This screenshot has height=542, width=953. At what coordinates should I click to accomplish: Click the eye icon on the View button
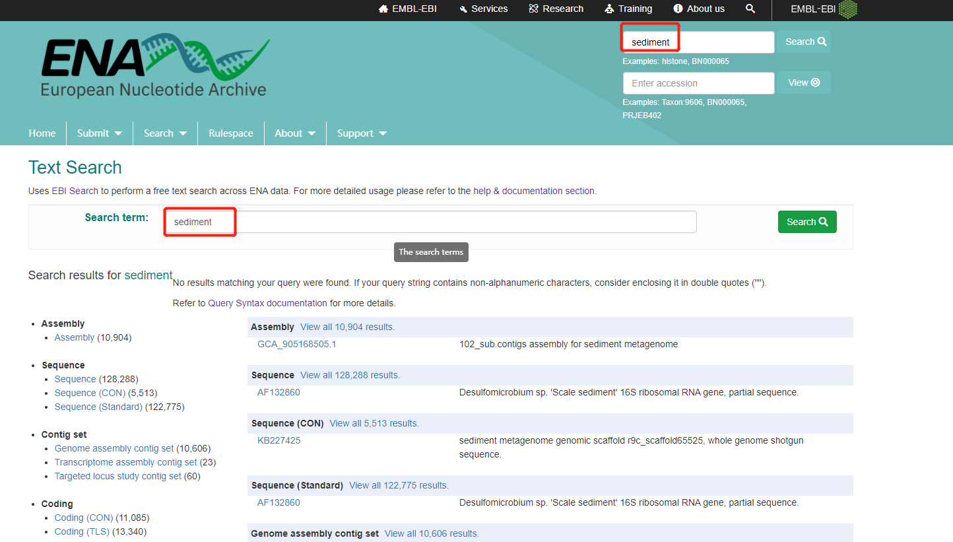pyautogui.click(x=814, y=82)
